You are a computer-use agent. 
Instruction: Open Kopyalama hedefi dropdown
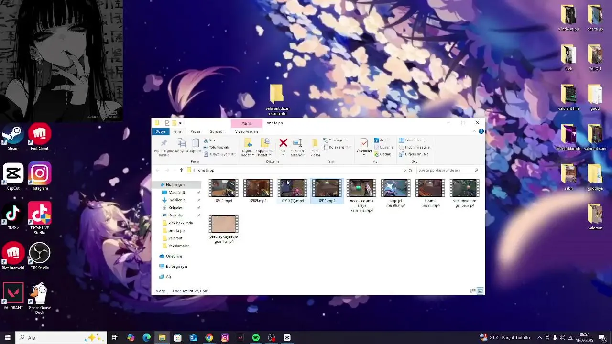click(264, 147)
